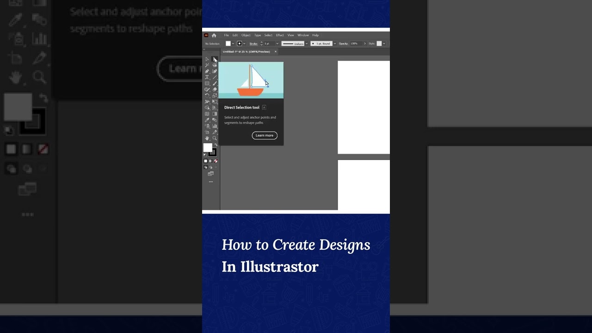Close the Untitled-1 document tab
Image resolution: width=592 pixels, height=333 pixels.
276,51
